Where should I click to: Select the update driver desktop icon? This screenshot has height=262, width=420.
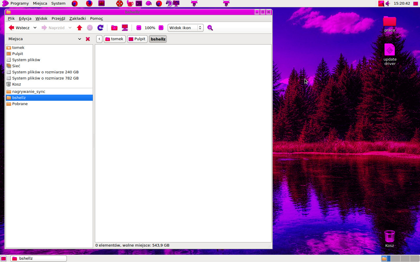390,54
